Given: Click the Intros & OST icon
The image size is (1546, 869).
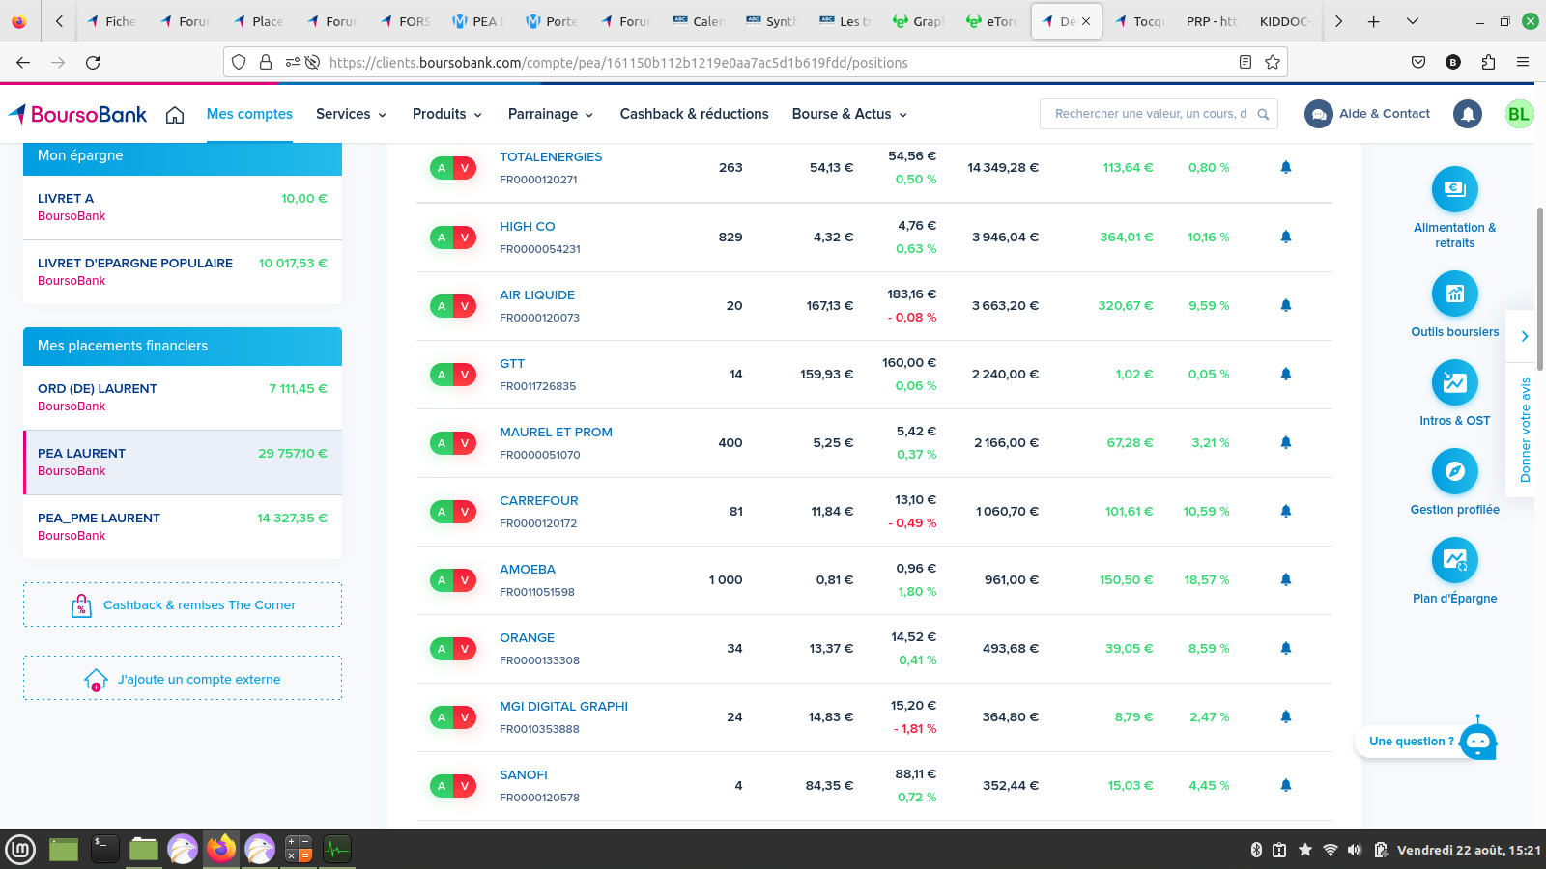Looking at the screenshot, I should (1454, 382).
